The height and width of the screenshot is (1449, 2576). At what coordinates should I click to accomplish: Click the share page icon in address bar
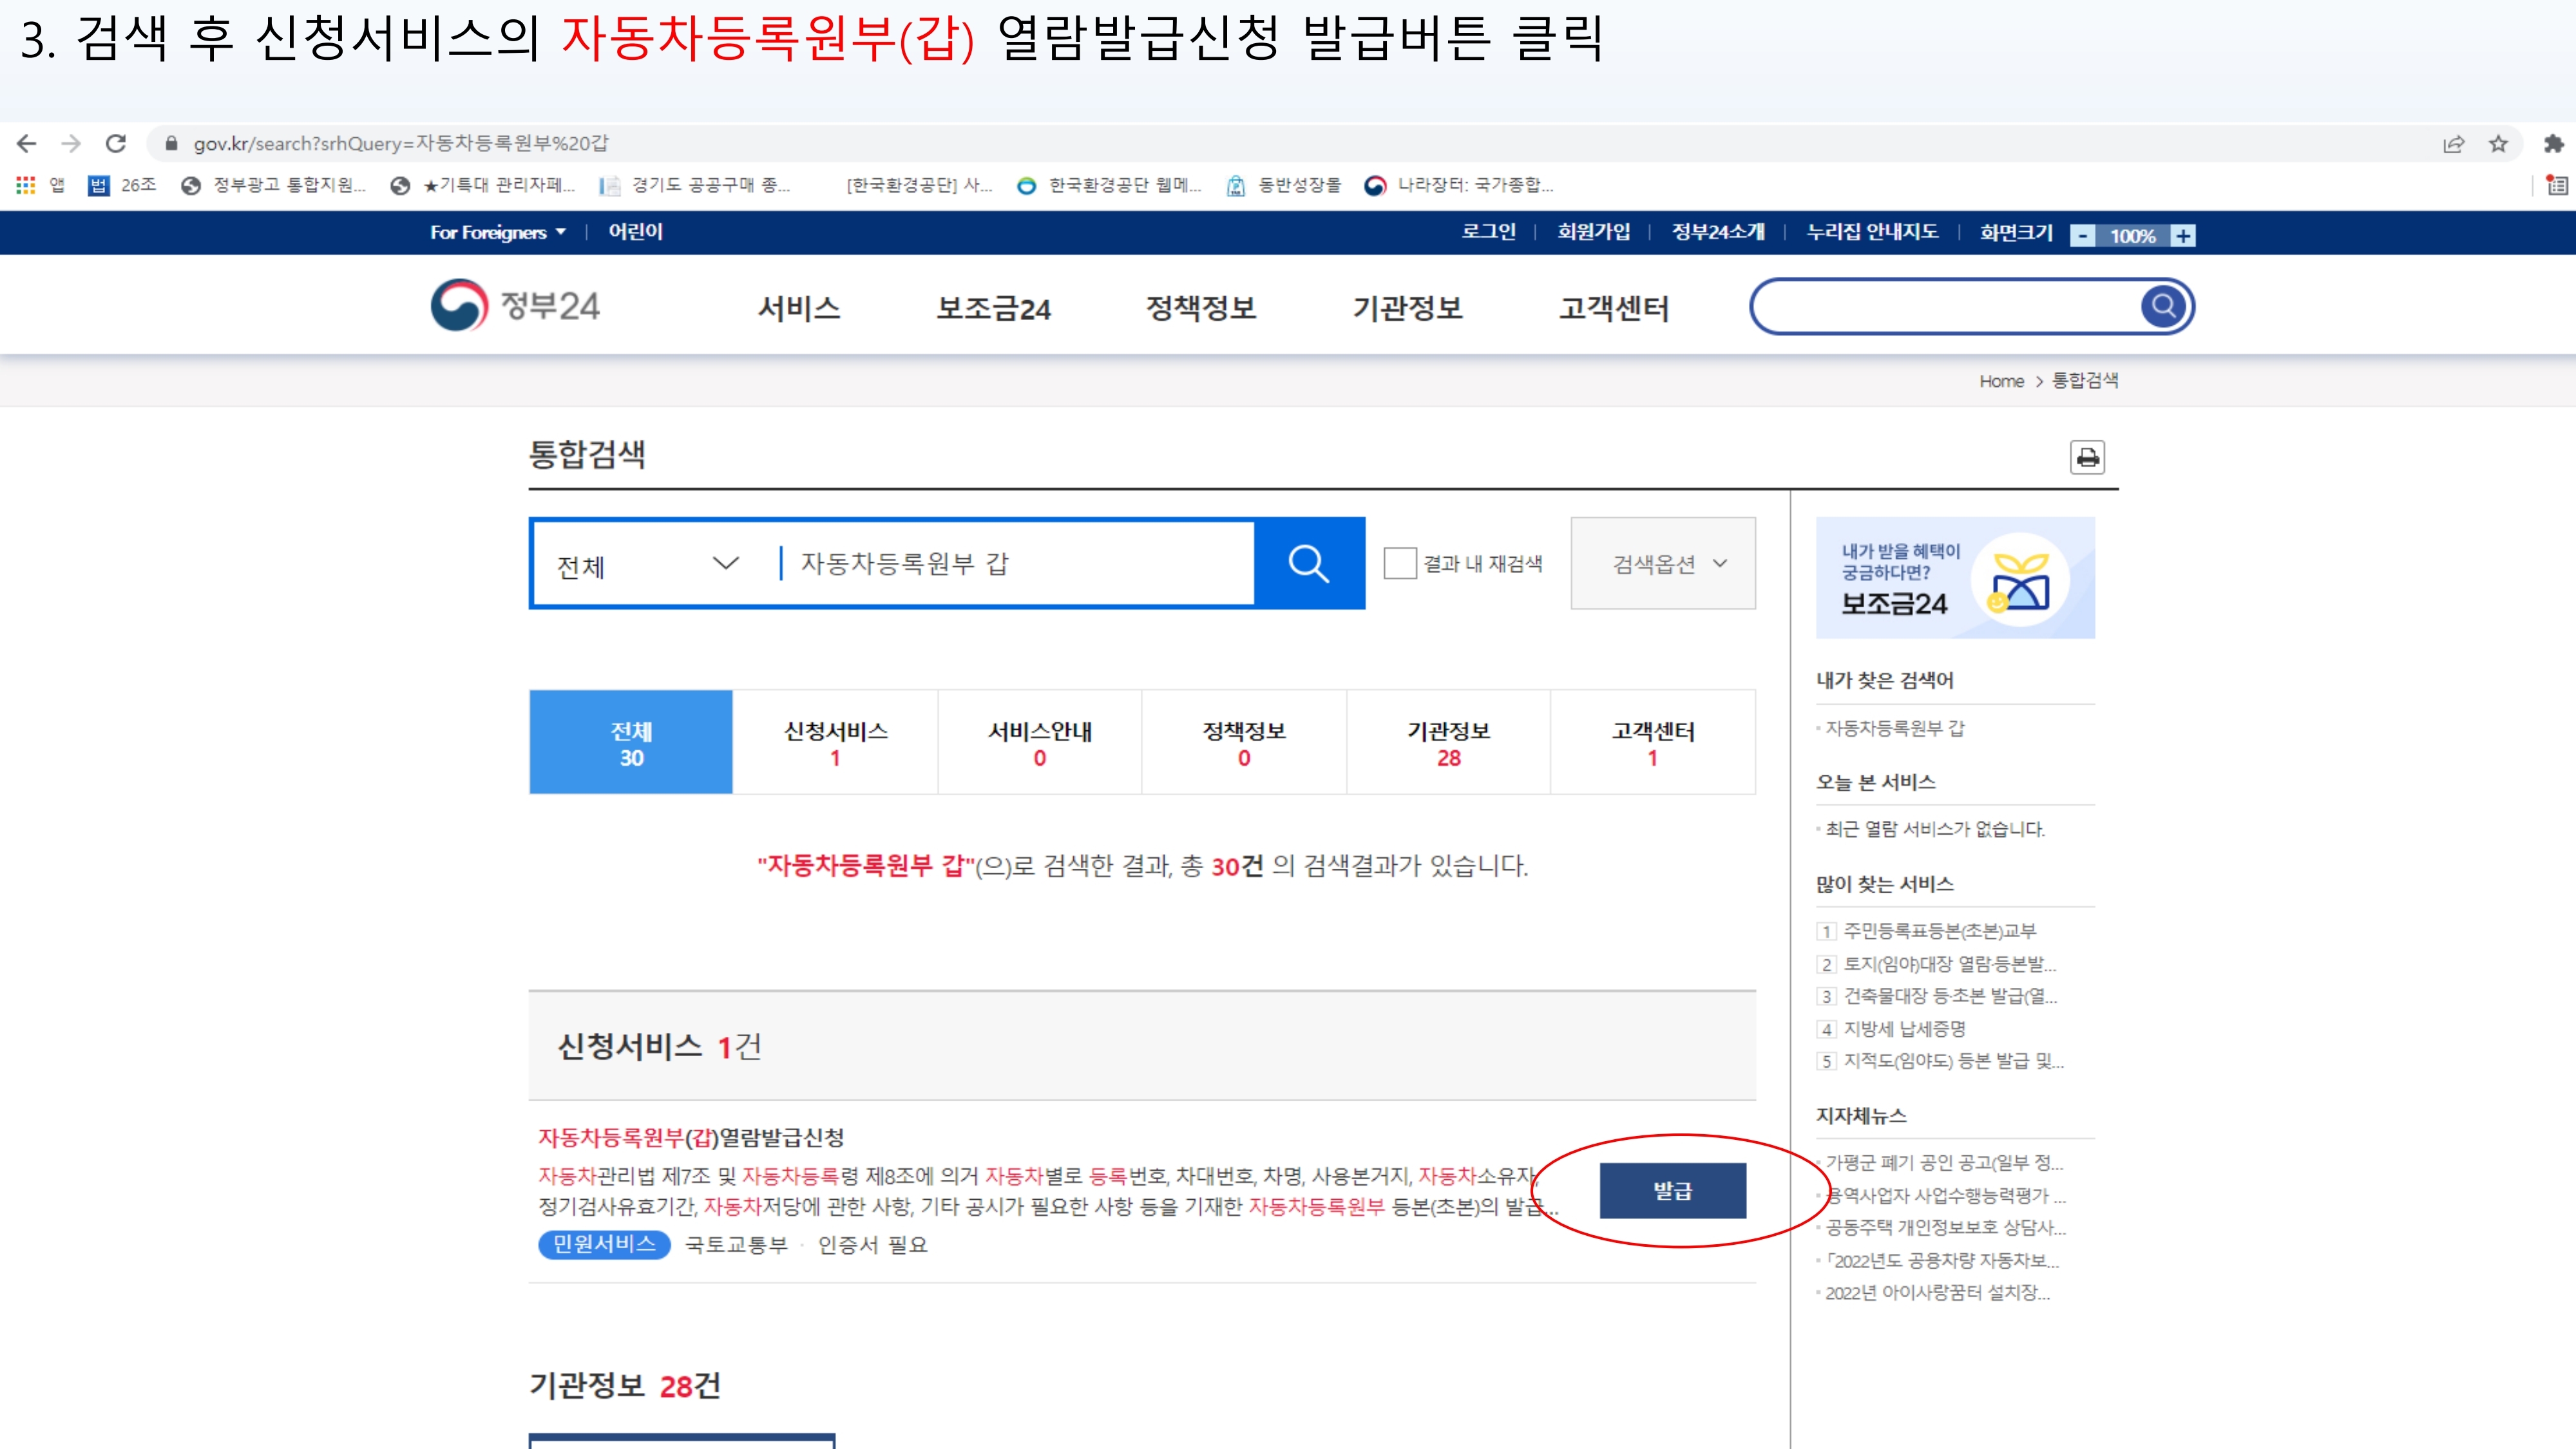[2453, 144]
